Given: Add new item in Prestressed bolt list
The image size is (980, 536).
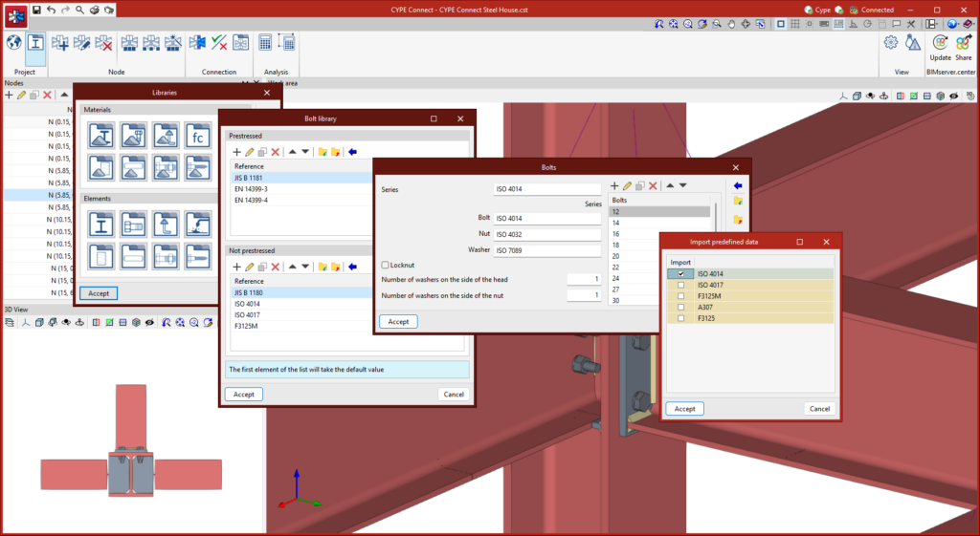Looking at the screenshot, I should pyautogui.click(x=236, y=152).
